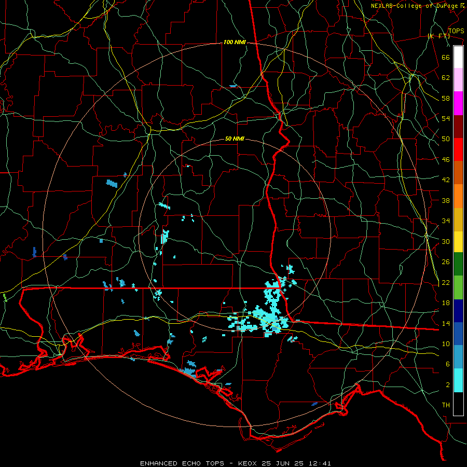
Task: Click the 30 value on the legend
Action: pos(446,241)
